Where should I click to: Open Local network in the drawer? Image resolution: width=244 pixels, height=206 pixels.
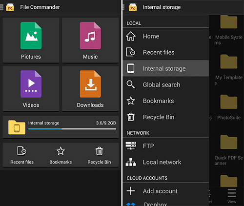pos(166,162)
